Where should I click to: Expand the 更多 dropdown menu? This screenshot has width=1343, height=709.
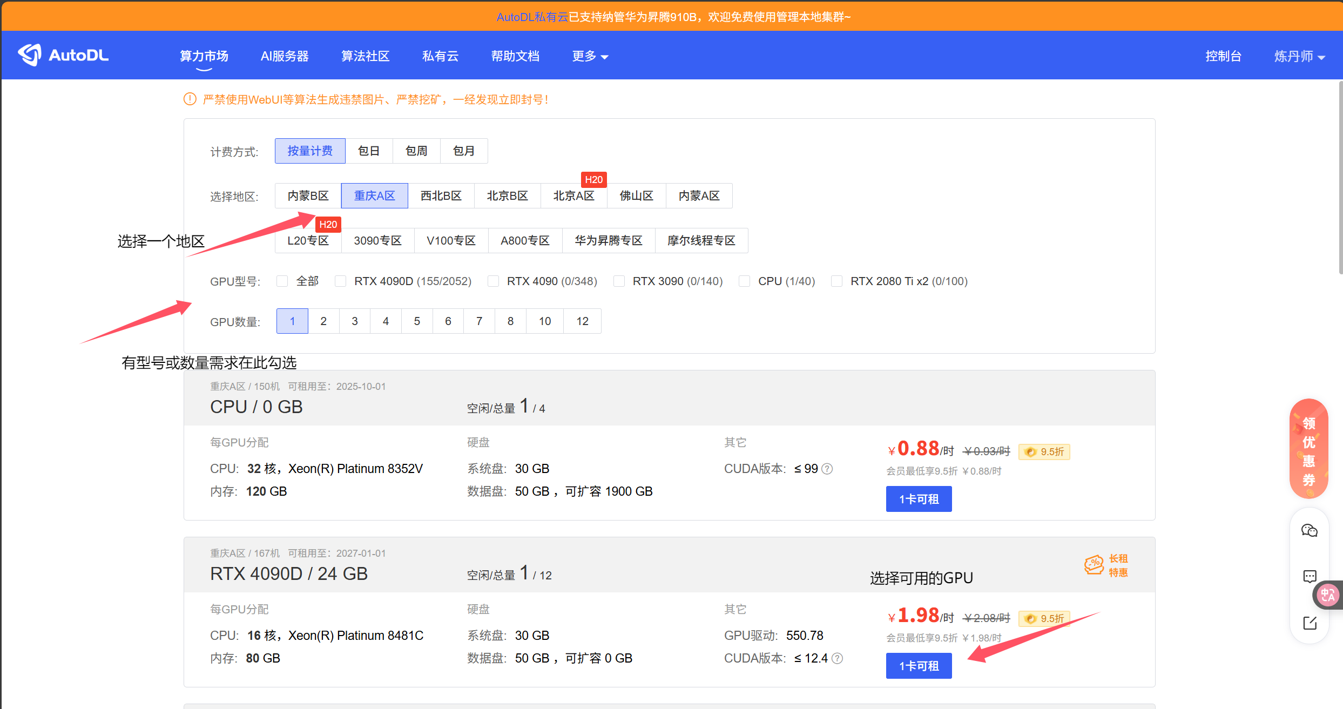coord(590,56)
